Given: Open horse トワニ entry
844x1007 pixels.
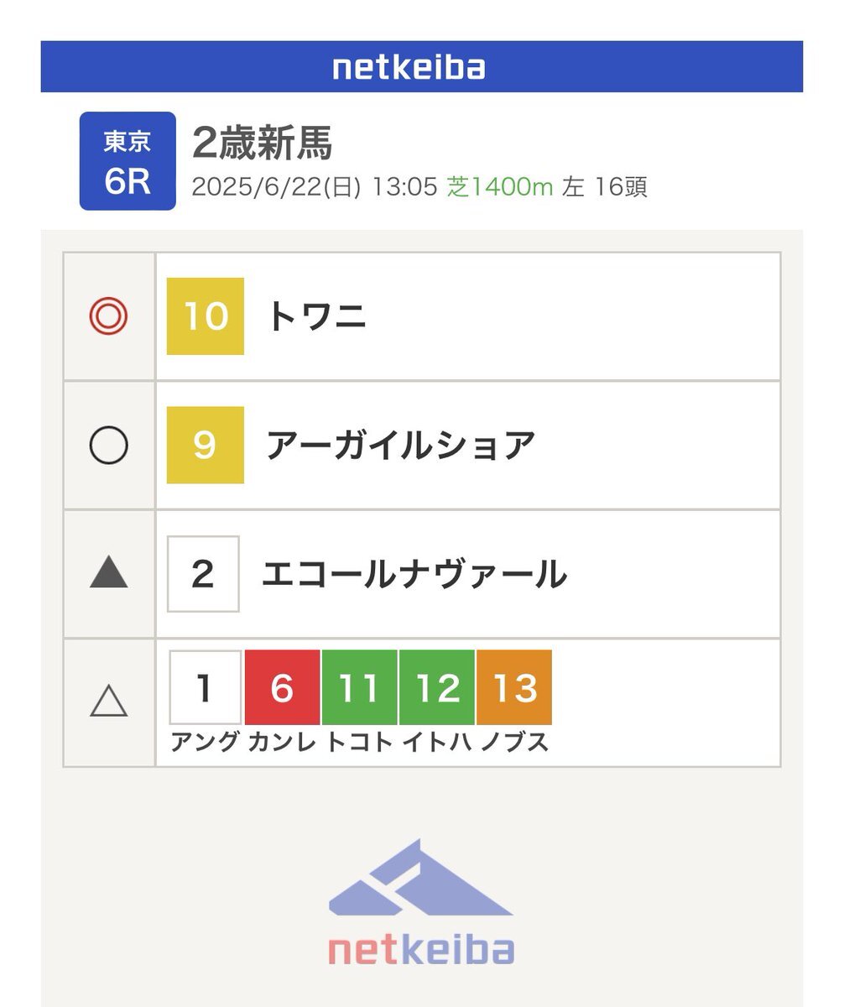Looking at the screenshot, I should [x=316, y=317].
